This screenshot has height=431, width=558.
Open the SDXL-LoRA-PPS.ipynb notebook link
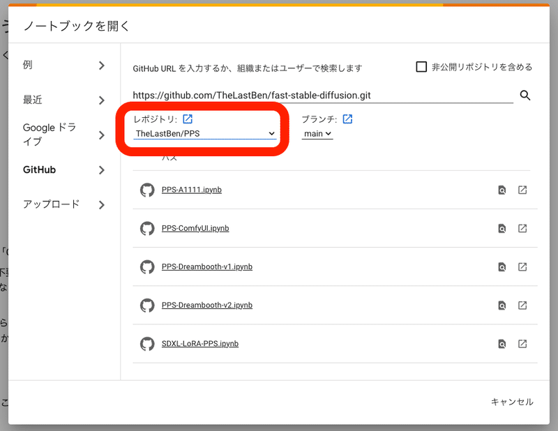click(200, 344)
